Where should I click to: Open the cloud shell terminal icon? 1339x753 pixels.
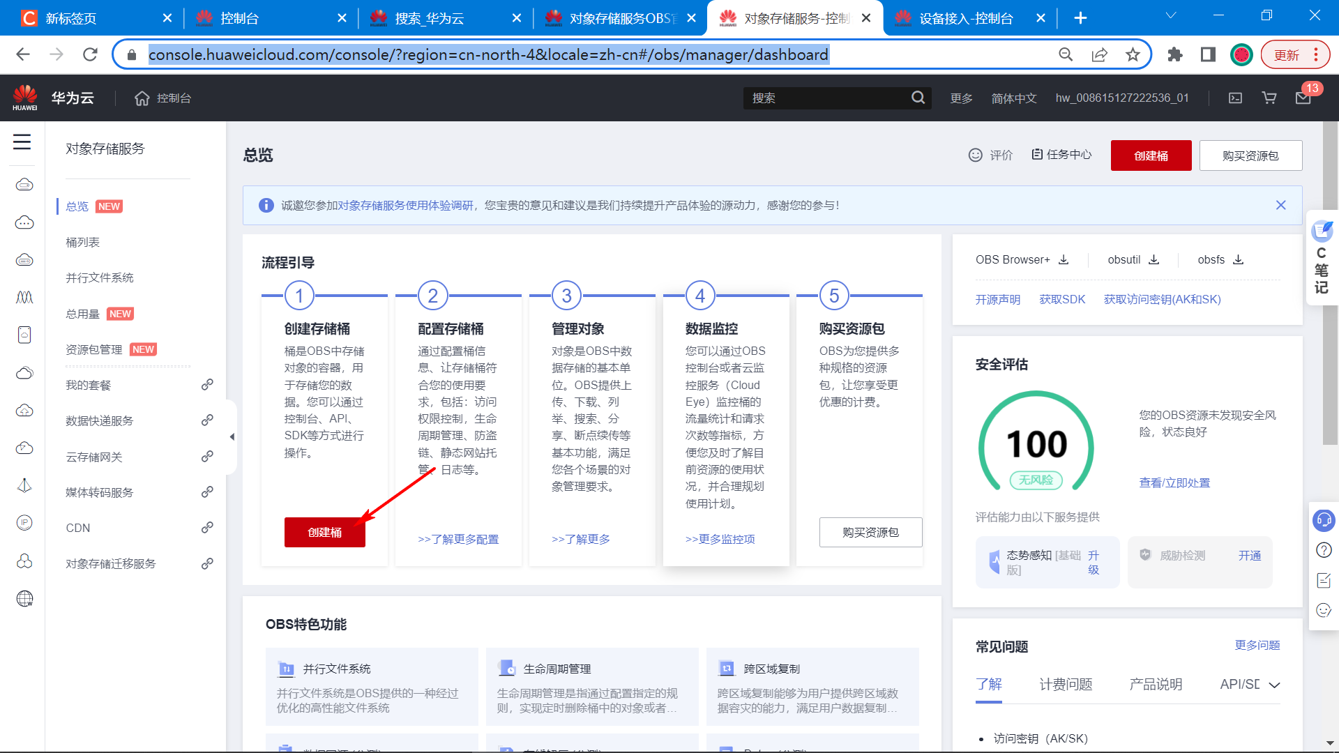click(1235, 98)
